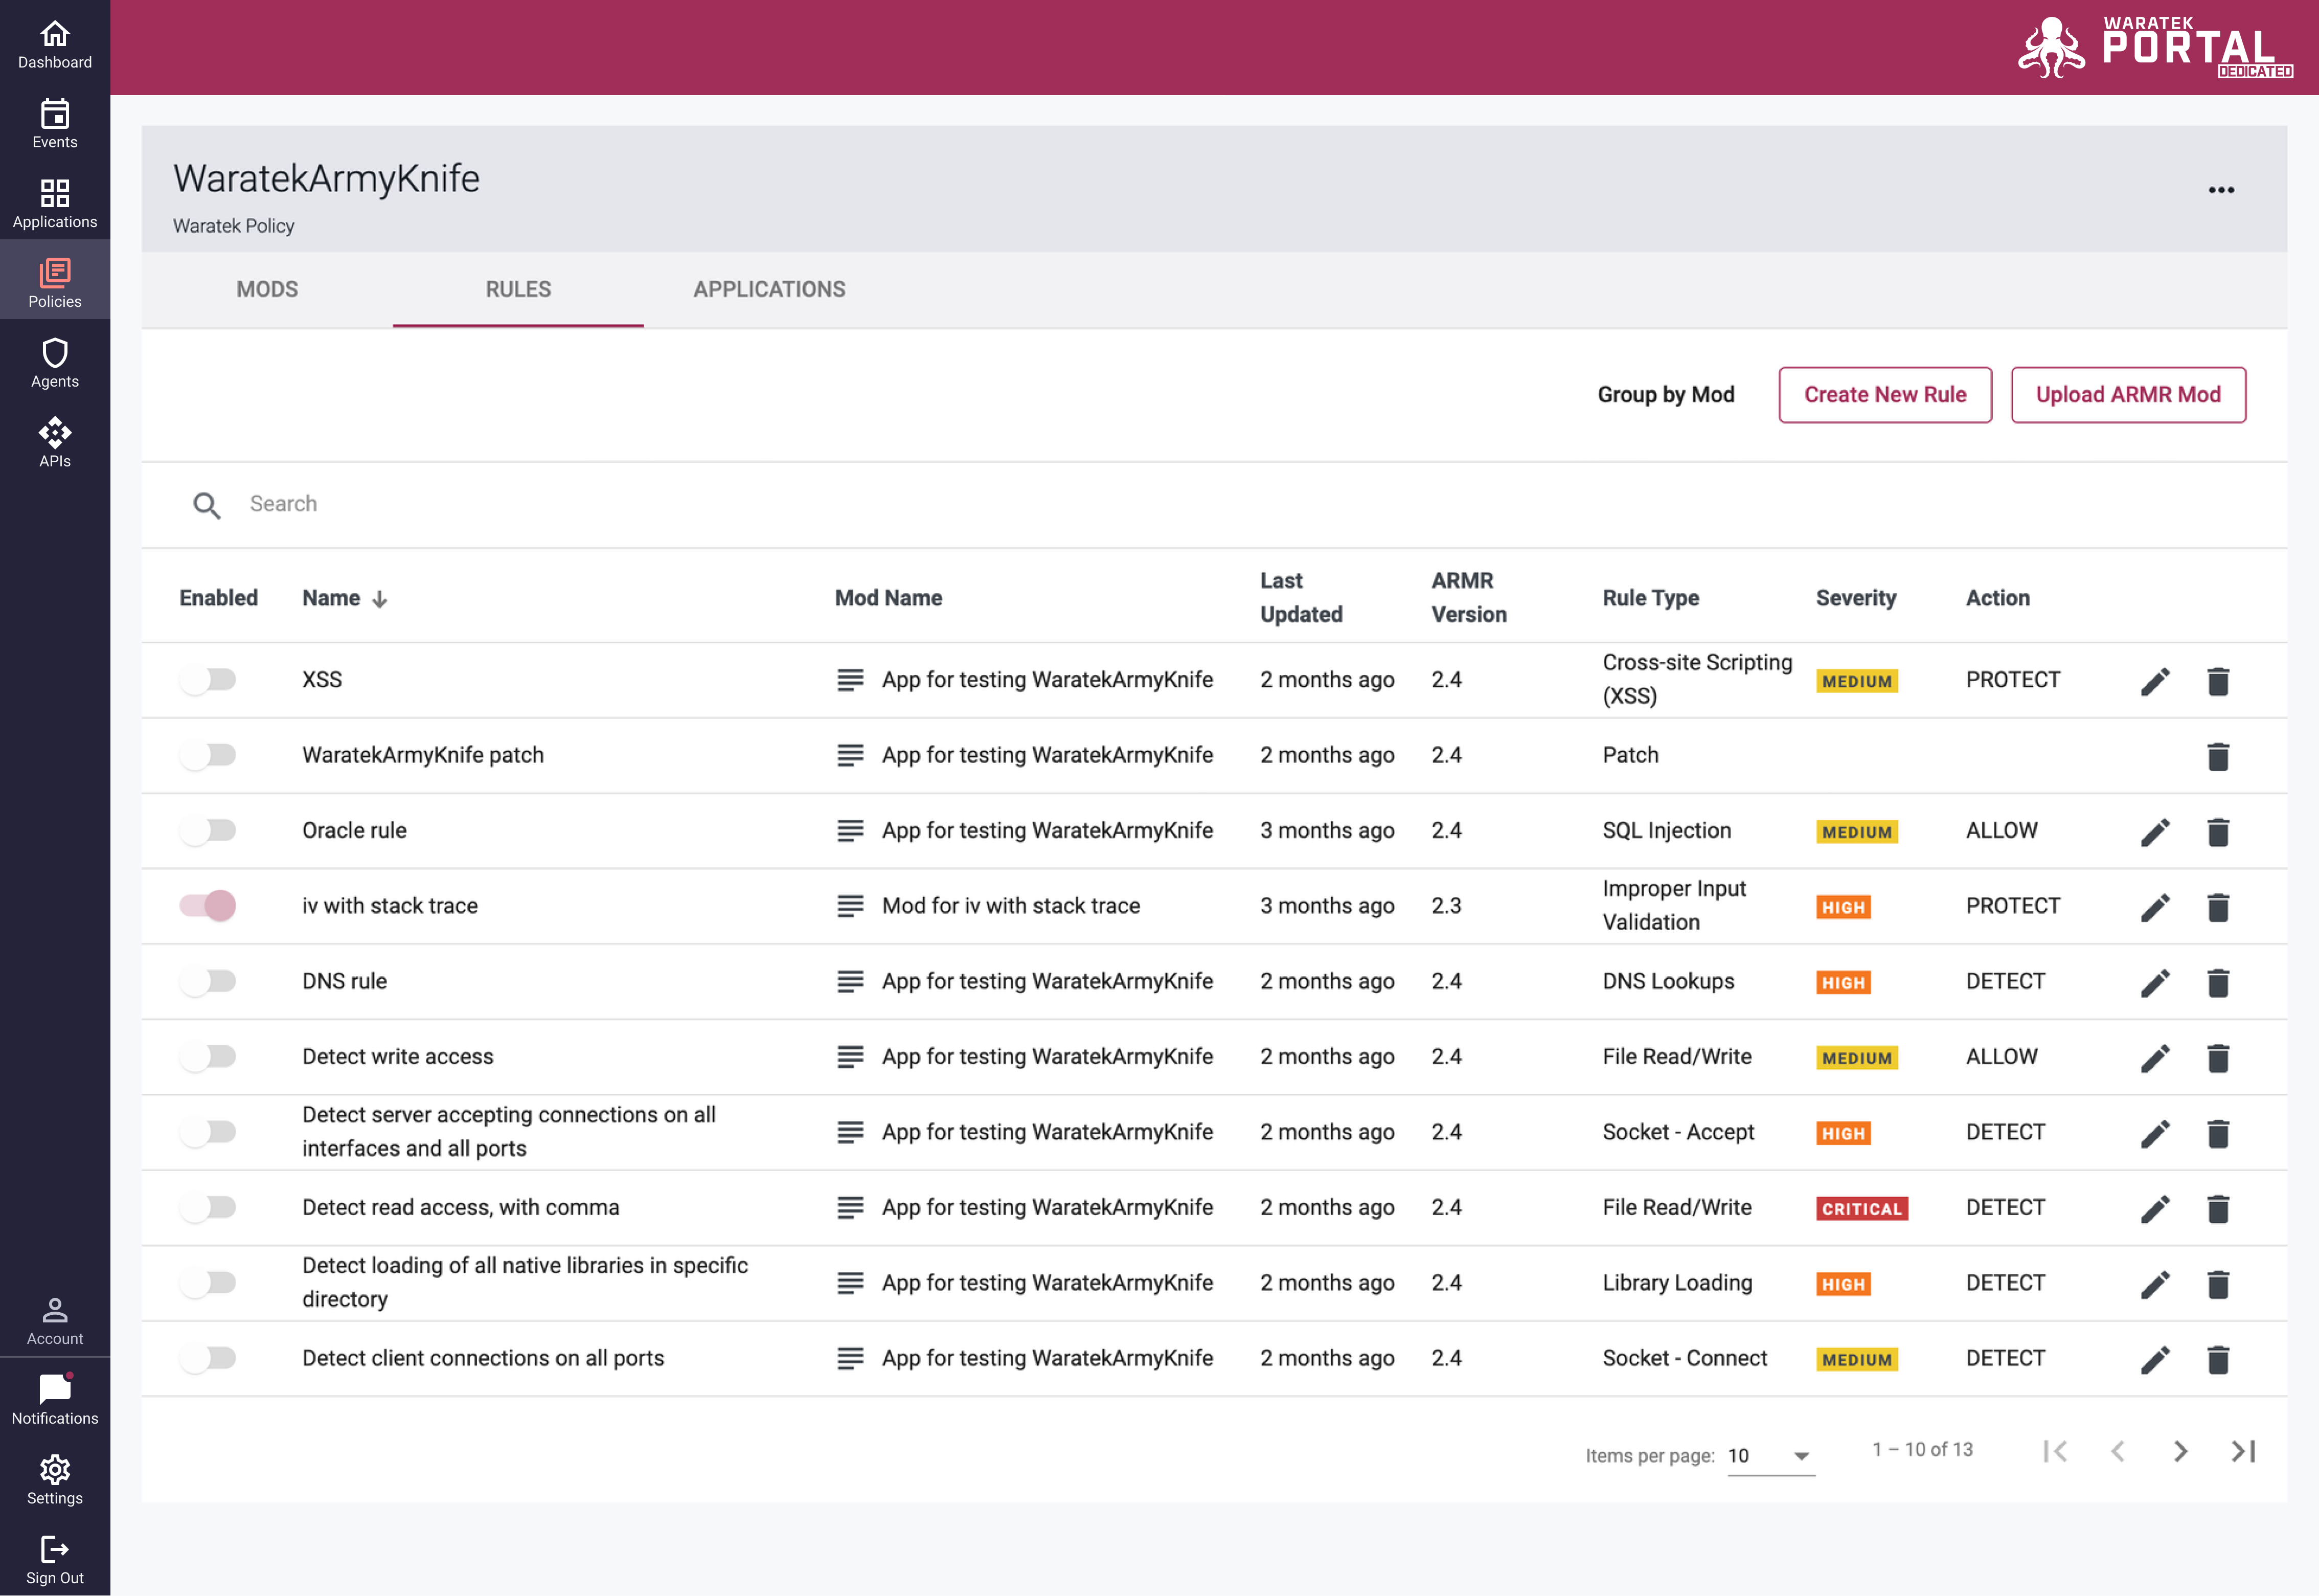This screenshot has width=2319, height=1596.
Task: Delete the Detect write access rule
Action: [x=2218, y=1058]
